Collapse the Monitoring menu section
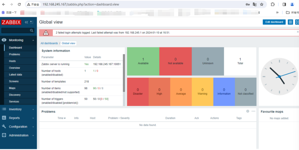Viewport: 299px width, 150px height. click(x=33, y=40)
